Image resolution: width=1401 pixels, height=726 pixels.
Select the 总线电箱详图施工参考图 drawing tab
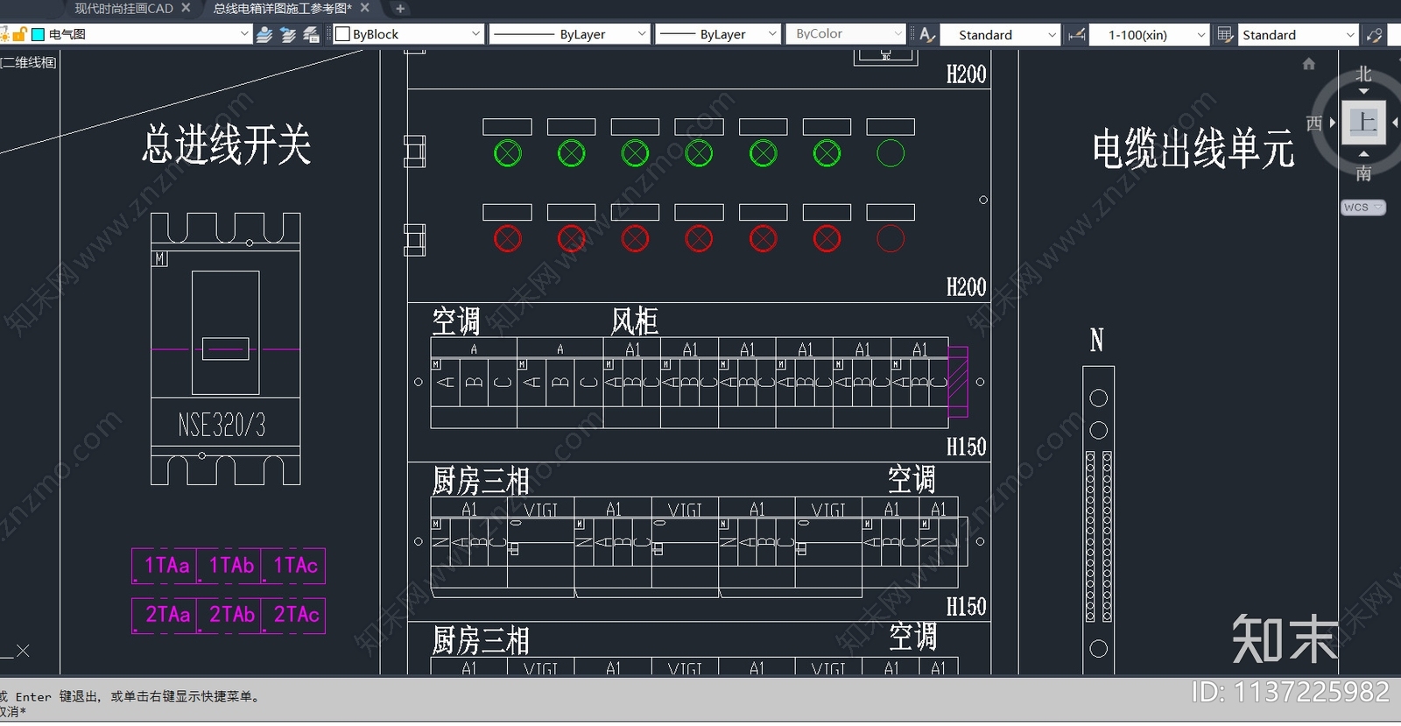(282, 9)
